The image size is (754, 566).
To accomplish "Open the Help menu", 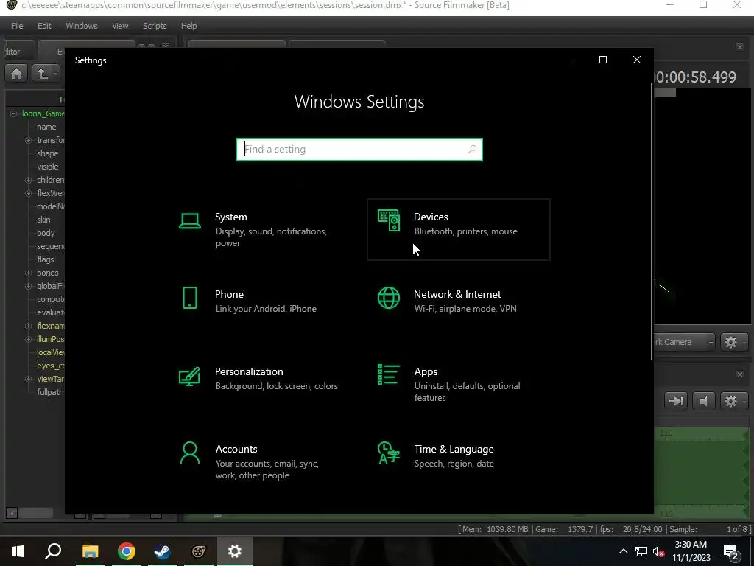I will tap(189, 26).
